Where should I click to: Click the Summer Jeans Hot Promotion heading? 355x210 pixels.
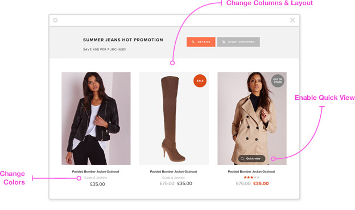(x=123, y=40)
